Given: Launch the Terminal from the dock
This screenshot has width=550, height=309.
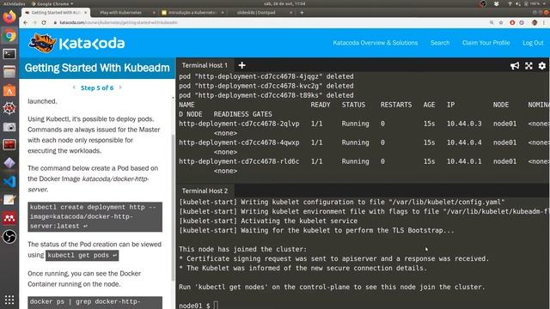Looking at the screenshot, I should 9,54.
